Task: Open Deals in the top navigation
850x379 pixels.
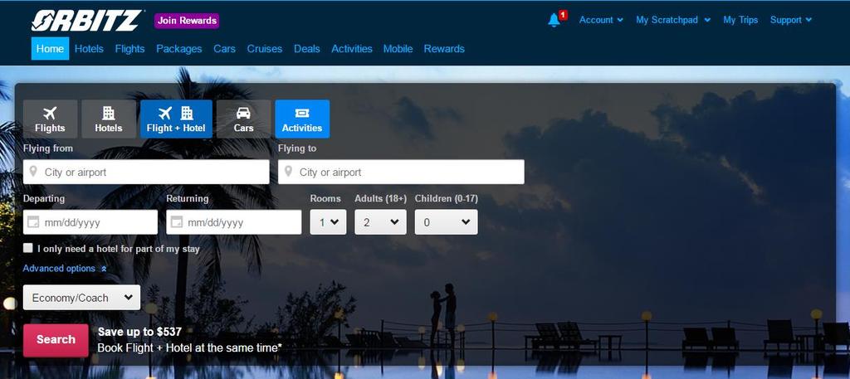Action: (307, 49)
